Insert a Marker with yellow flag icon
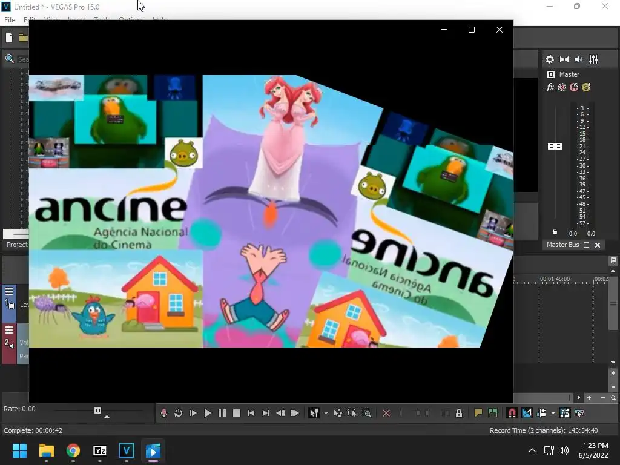 (478, 413)
